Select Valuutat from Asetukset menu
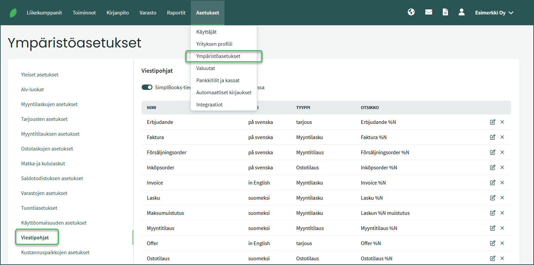 pyautogui.click(x=206, y=68)
